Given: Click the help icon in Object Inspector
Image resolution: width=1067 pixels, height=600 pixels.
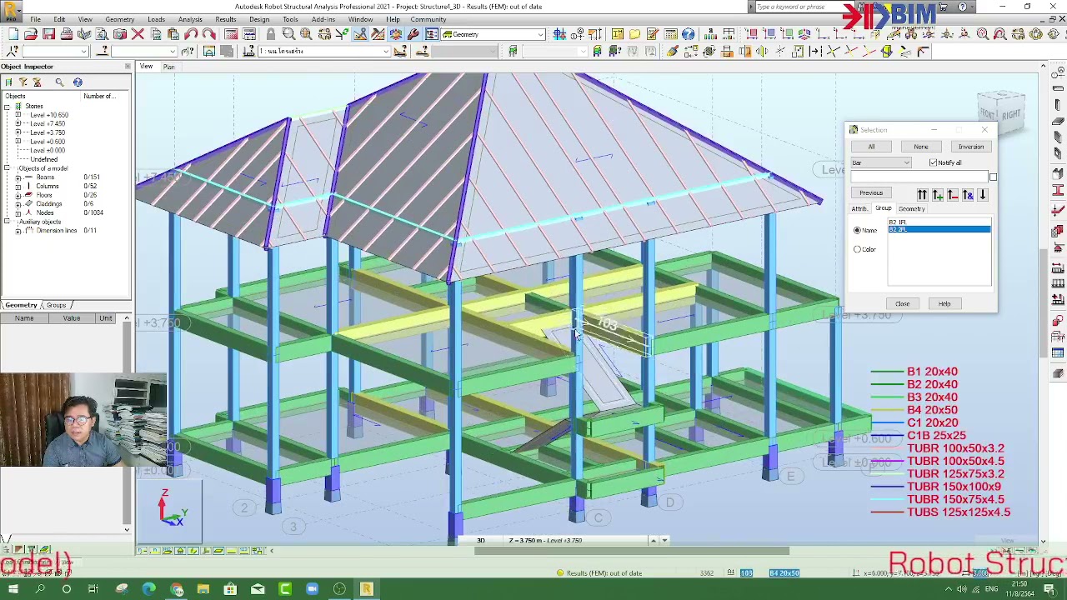Looking at the screenshot, I should tap(78, 82).
